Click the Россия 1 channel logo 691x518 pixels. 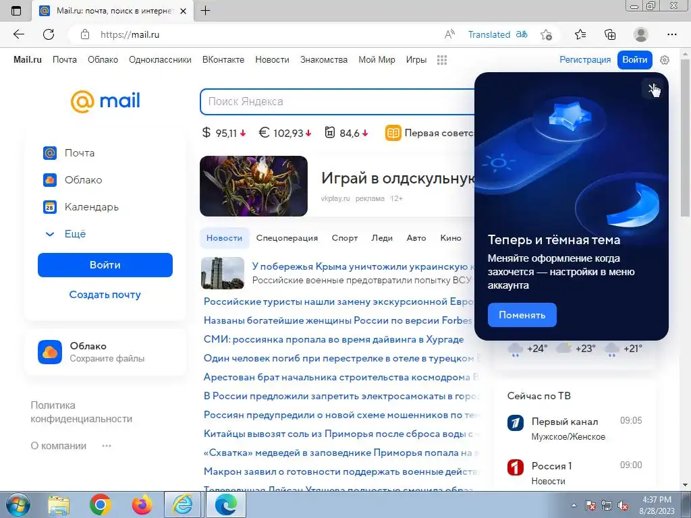[515, 467]
